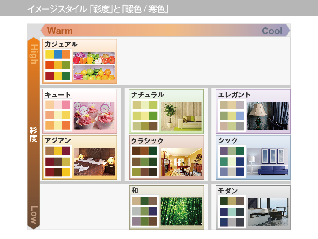The width and height of the screenshot is (318, 239).
Task: Click the ナチュラル category heading
Action: click(x=148, y=95)
